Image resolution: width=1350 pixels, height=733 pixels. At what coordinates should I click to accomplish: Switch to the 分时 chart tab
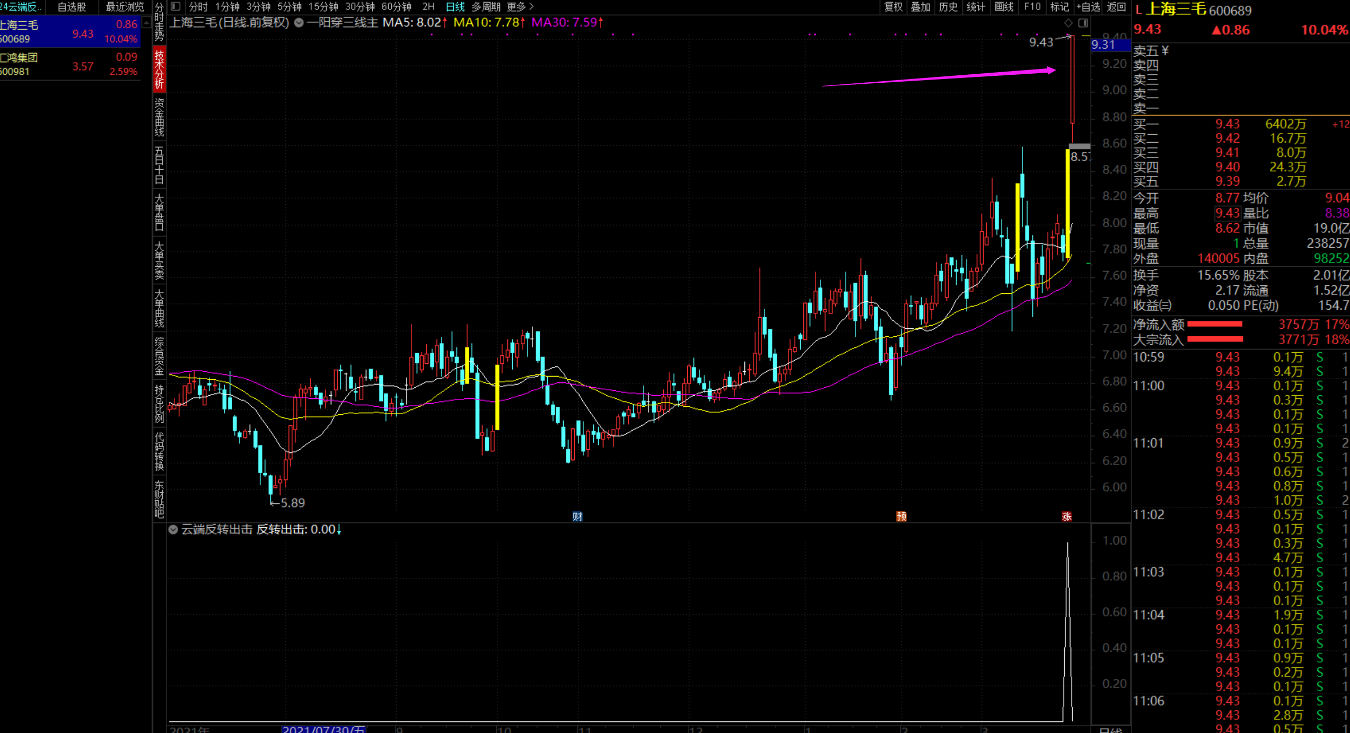[x=198, y=7]
